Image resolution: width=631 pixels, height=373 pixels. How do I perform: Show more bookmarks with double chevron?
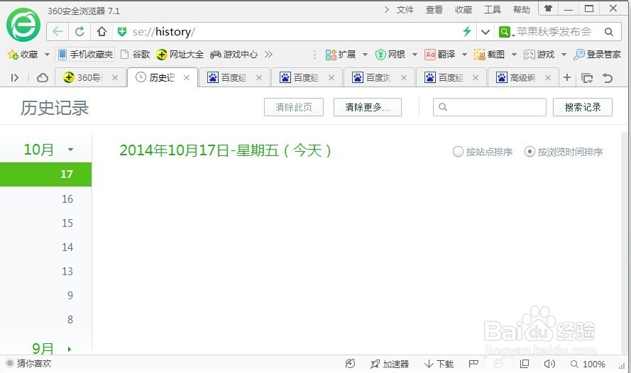268,55
